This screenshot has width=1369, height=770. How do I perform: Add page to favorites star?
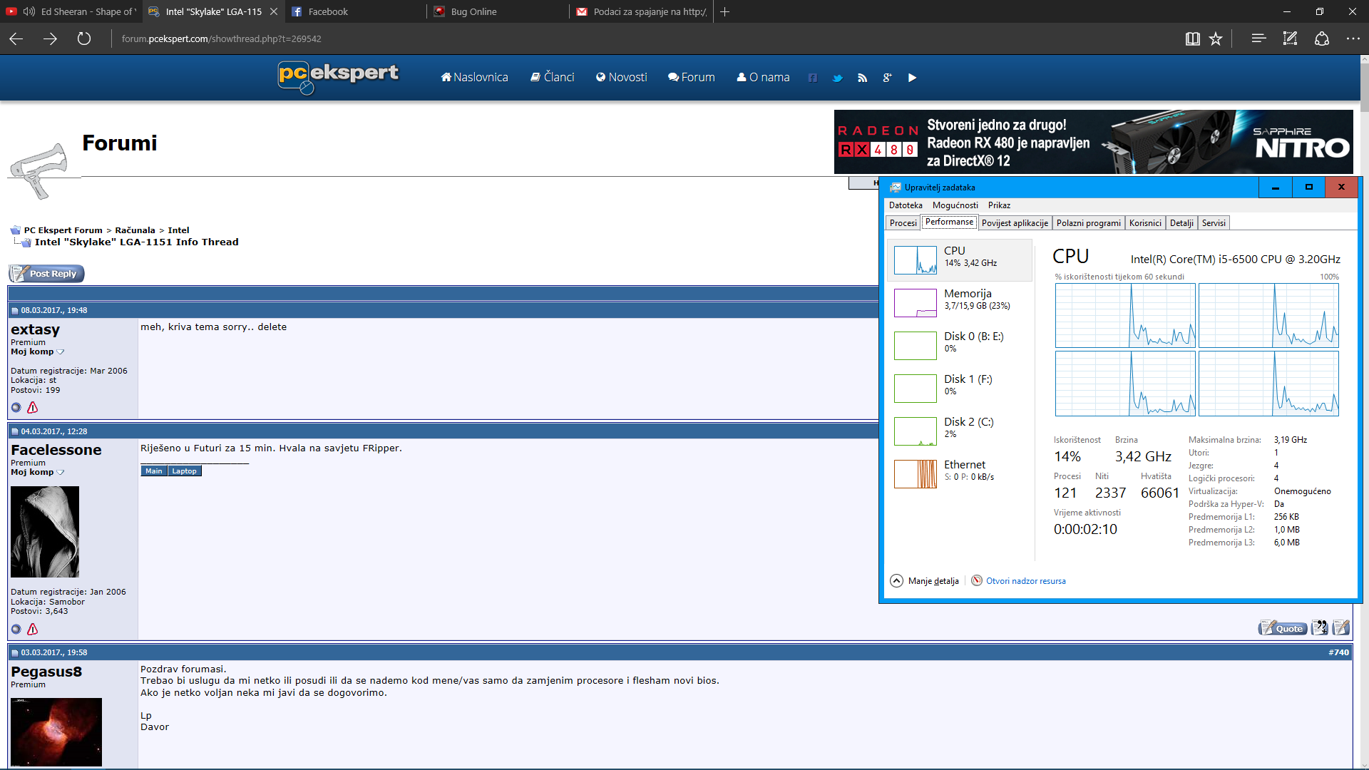[x=1216, y=38]
